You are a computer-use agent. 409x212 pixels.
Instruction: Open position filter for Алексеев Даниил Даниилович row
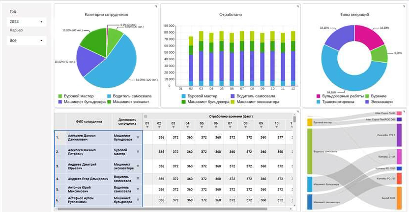coord(138,138)
